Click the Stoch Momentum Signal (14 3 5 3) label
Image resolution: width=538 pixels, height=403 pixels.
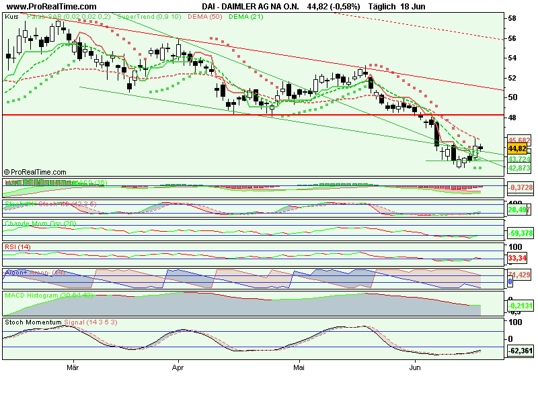tap(61, 322)
